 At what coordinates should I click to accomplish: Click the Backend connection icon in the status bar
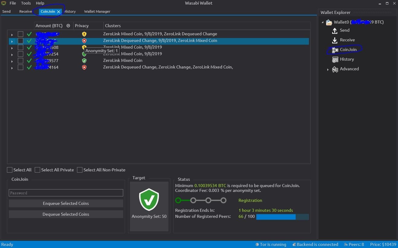[294, 244]
